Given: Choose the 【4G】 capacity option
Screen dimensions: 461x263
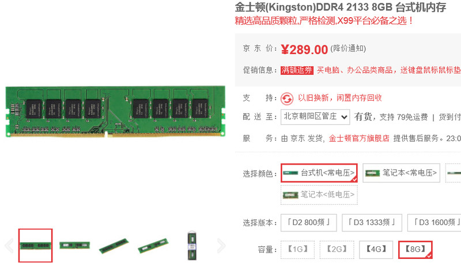Looking at the screenshot, I should (x=376, y=250).
